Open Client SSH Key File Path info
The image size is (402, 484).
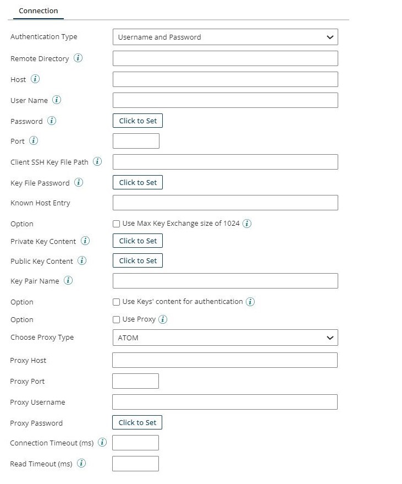[97, 161]
